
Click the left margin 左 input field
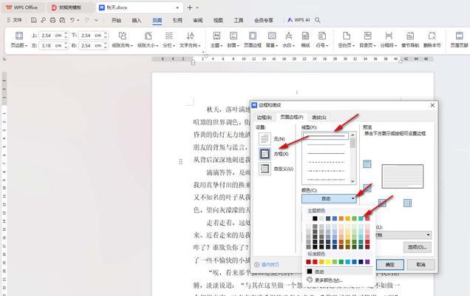(x=50, y=46)
